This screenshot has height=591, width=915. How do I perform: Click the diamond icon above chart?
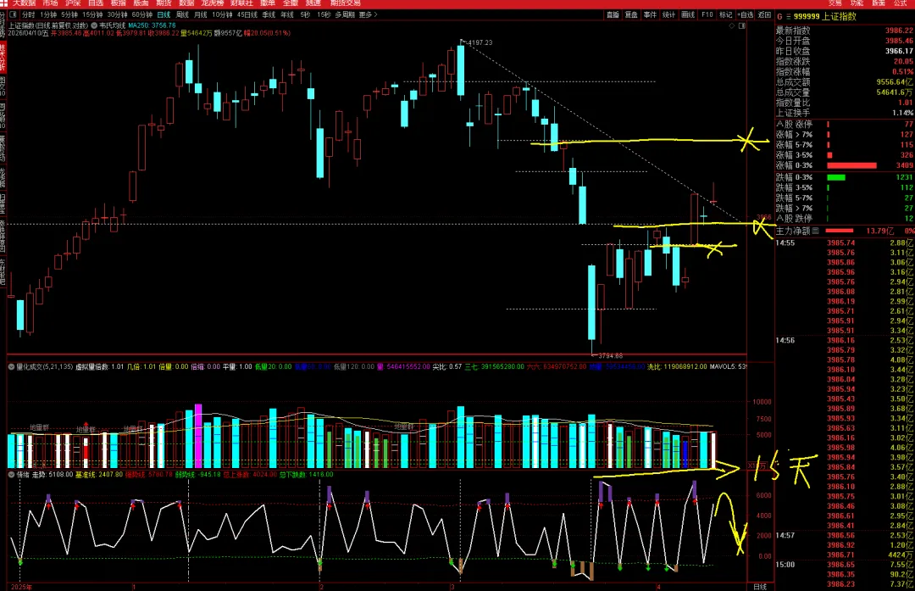tap(732, 25)
